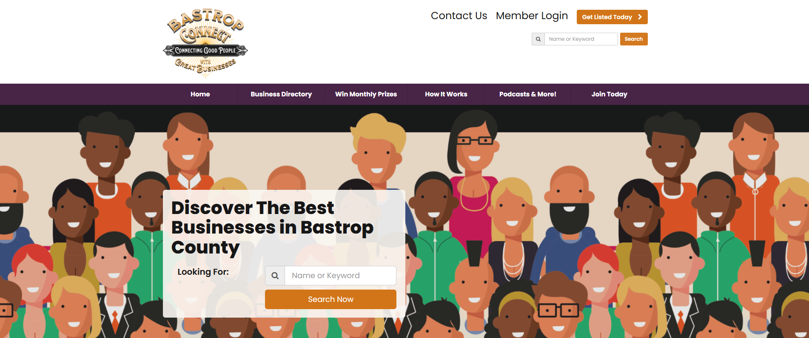Screen dimensions: 809x338
Task: Open Podcasts & More! menu item
Action: [x=528, y=94]
